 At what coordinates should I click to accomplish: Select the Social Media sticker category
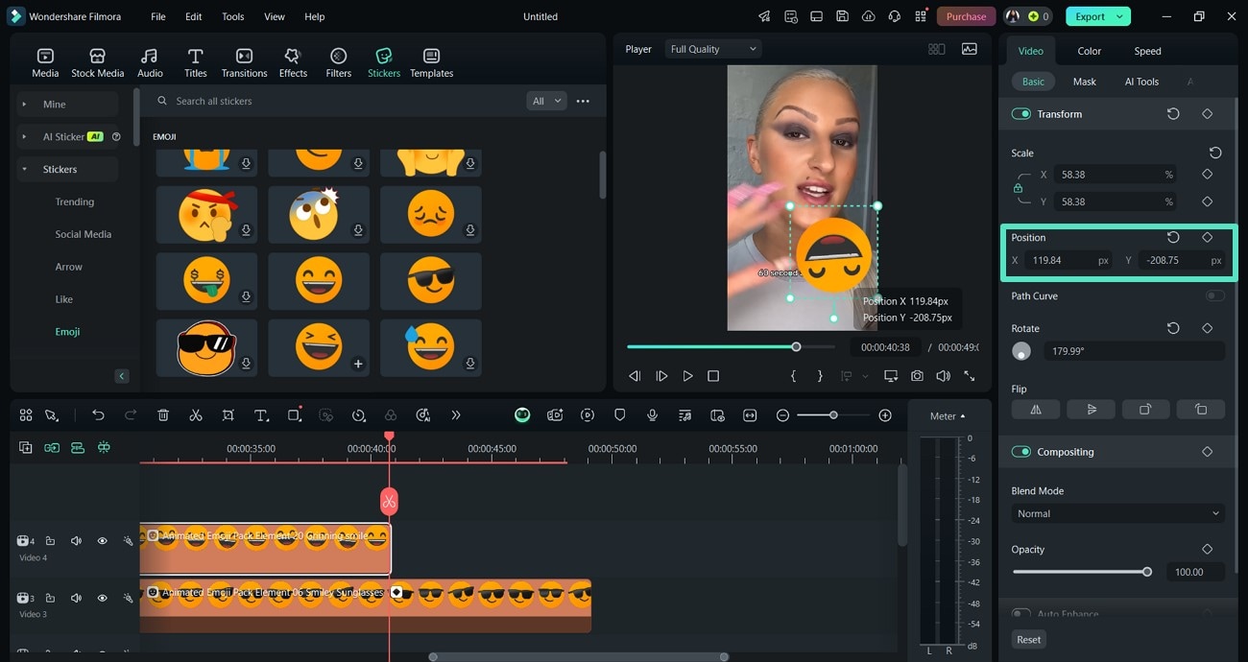pyautogui.click(x=83, y=234)
